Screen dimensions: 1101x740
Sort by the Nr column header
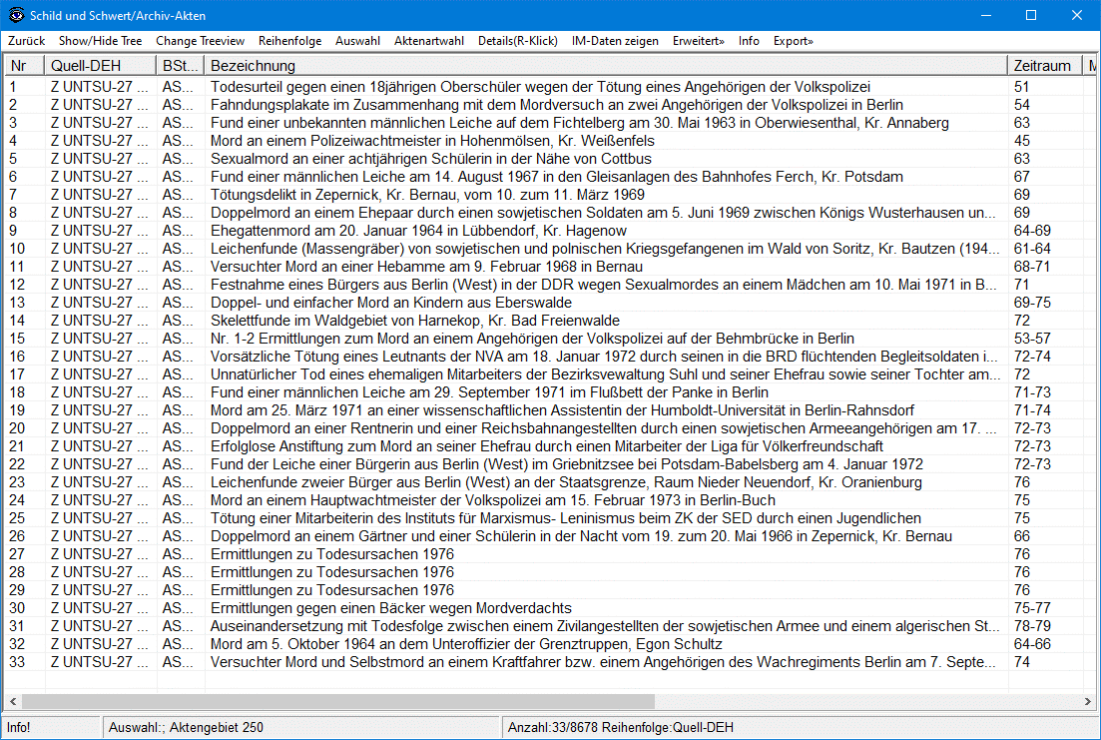[25, 65]
